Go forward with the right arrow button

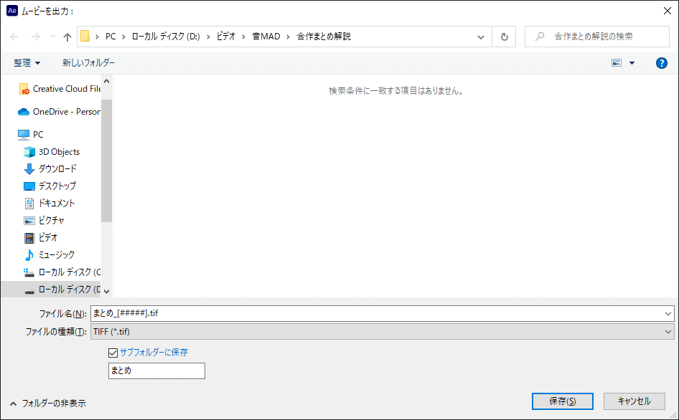pyautogui.click(x=35, y=37)
